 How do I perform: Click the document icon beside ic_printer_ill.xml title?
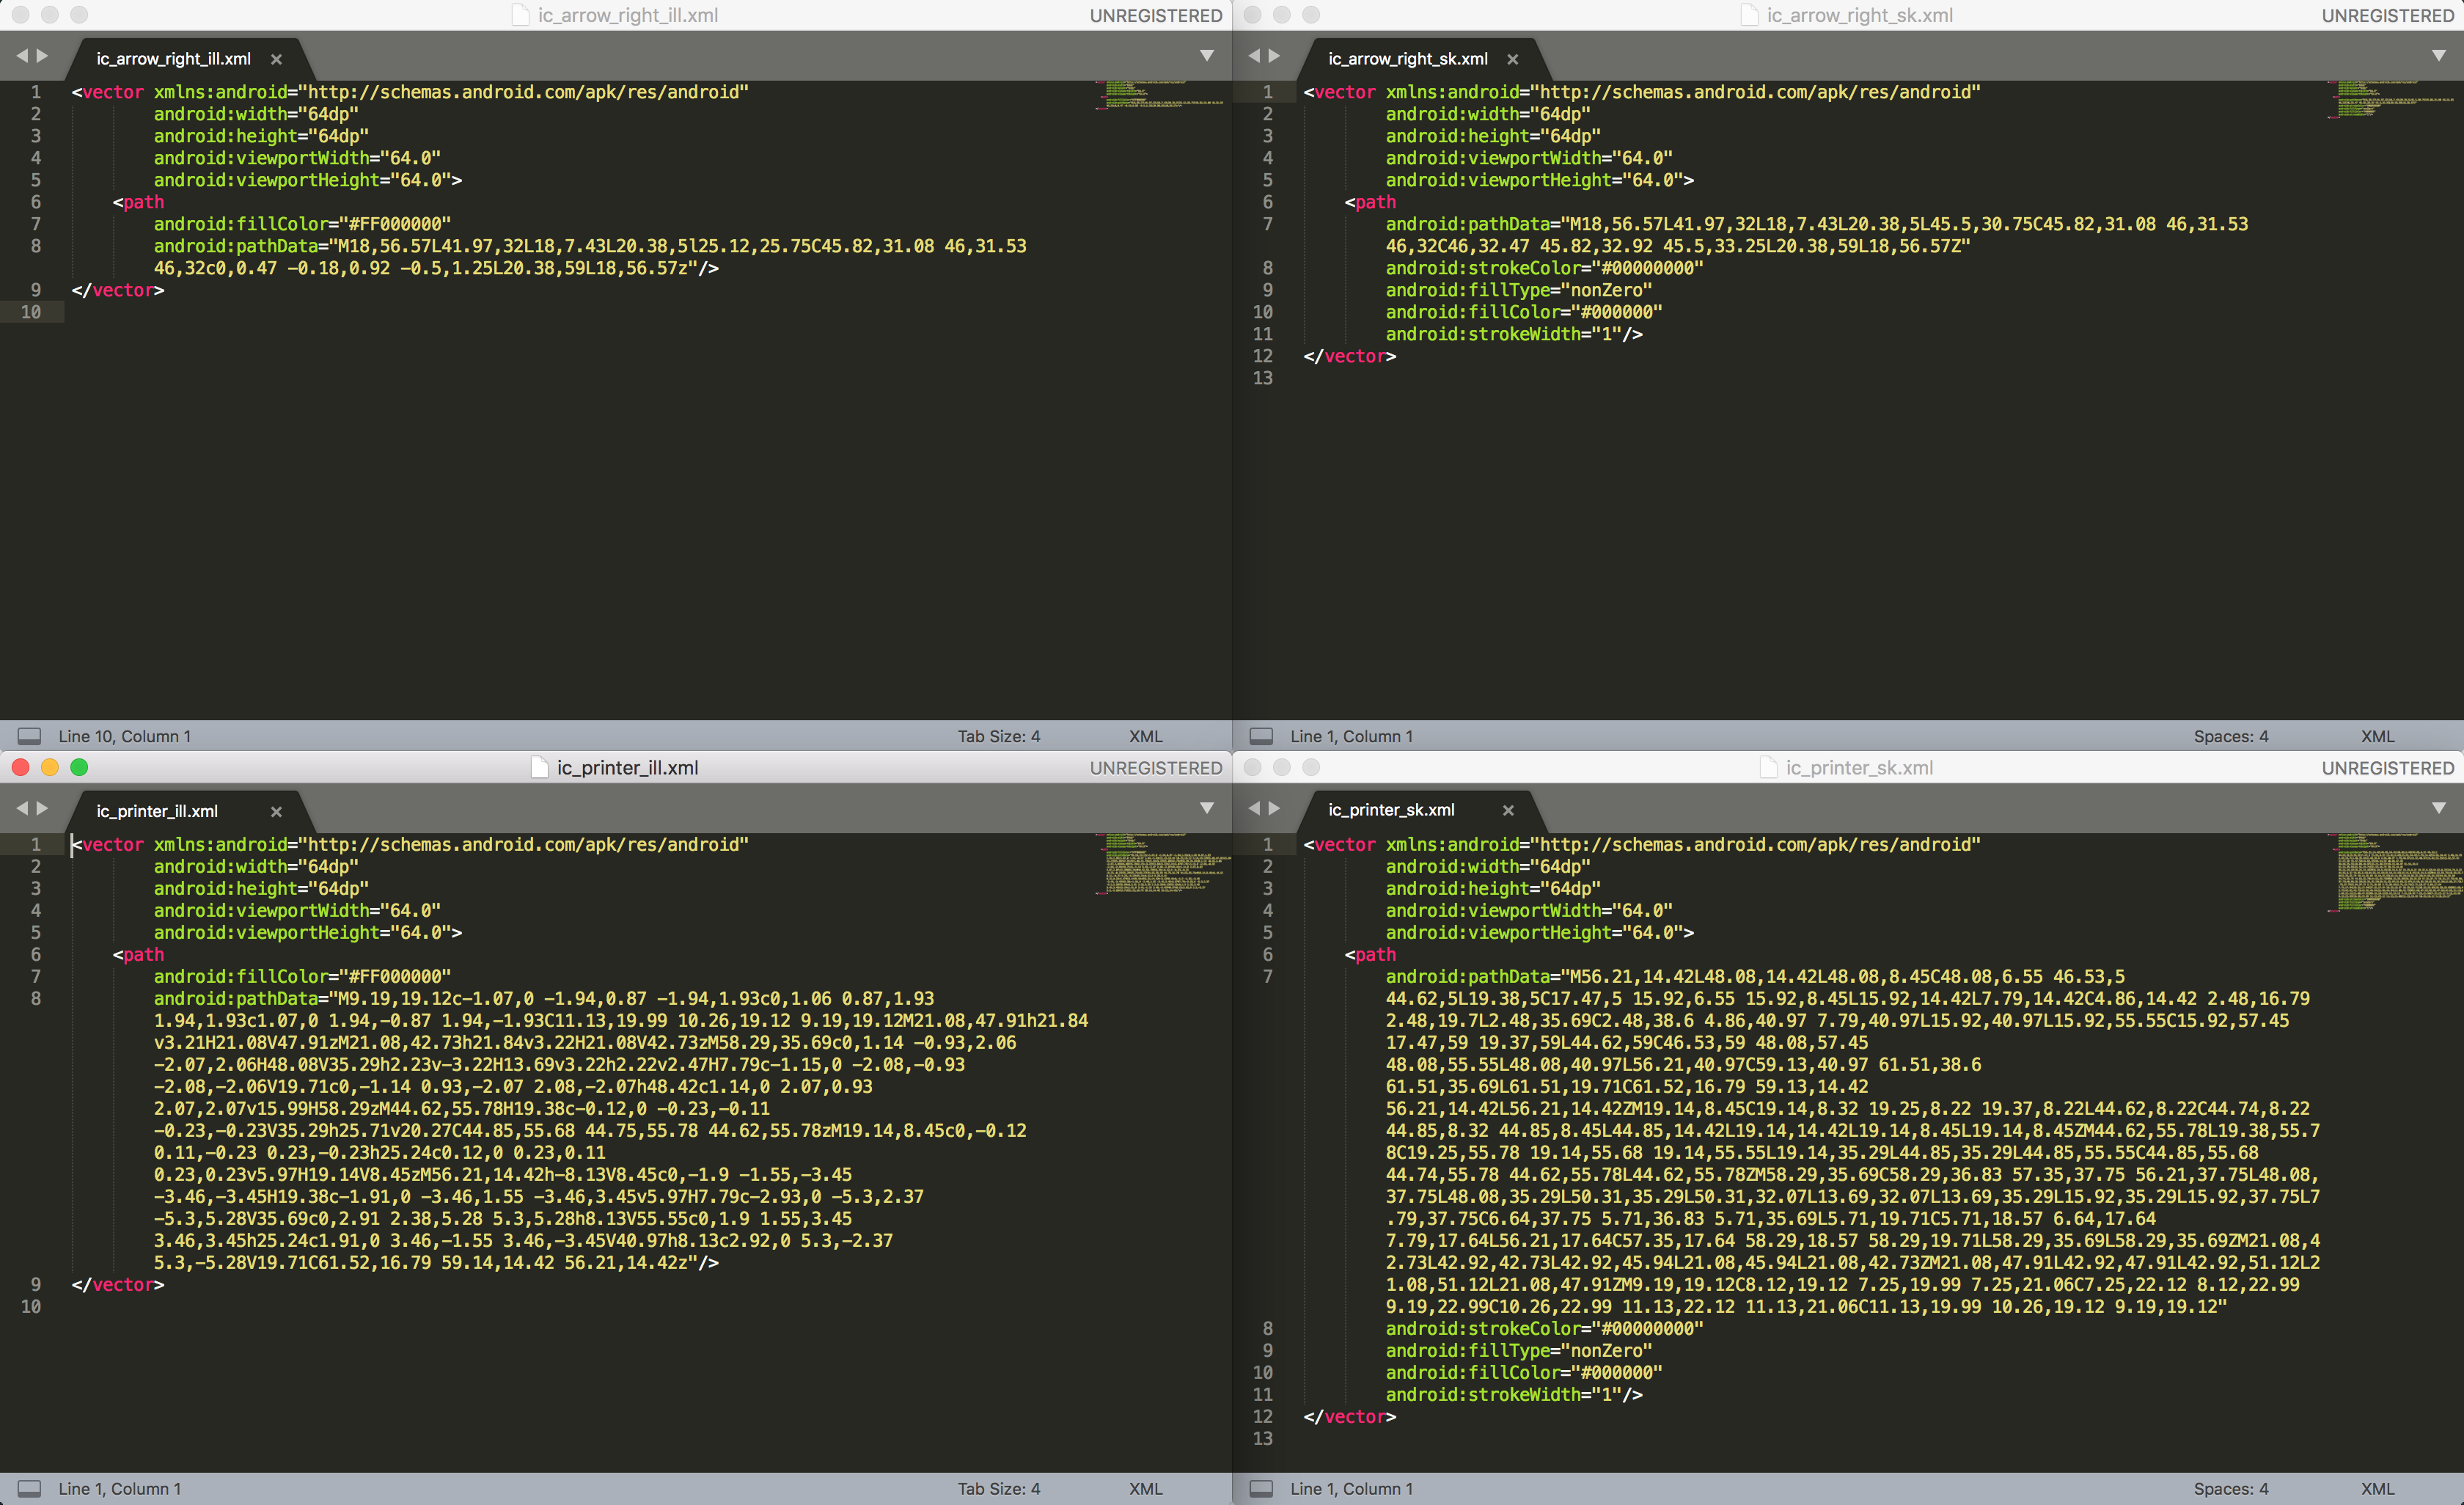tap(538, 768)
